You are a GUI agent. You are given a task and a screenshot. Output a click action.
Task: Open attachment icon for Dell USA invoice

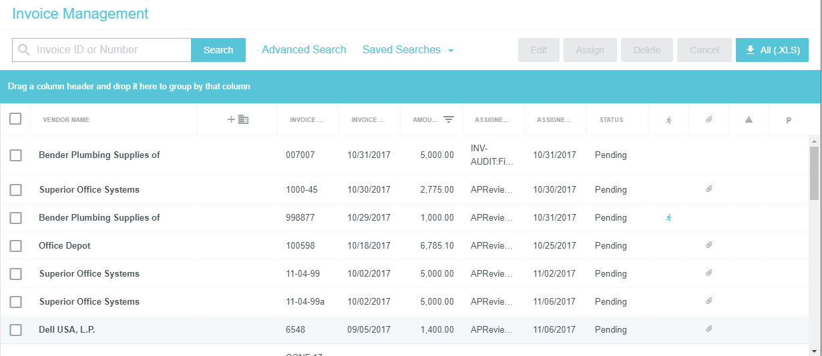click(709, 329)
